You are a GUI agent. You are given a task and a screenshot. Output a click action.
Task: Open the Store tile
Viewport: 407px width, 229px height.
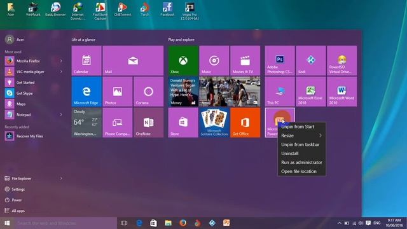(183, 123)
